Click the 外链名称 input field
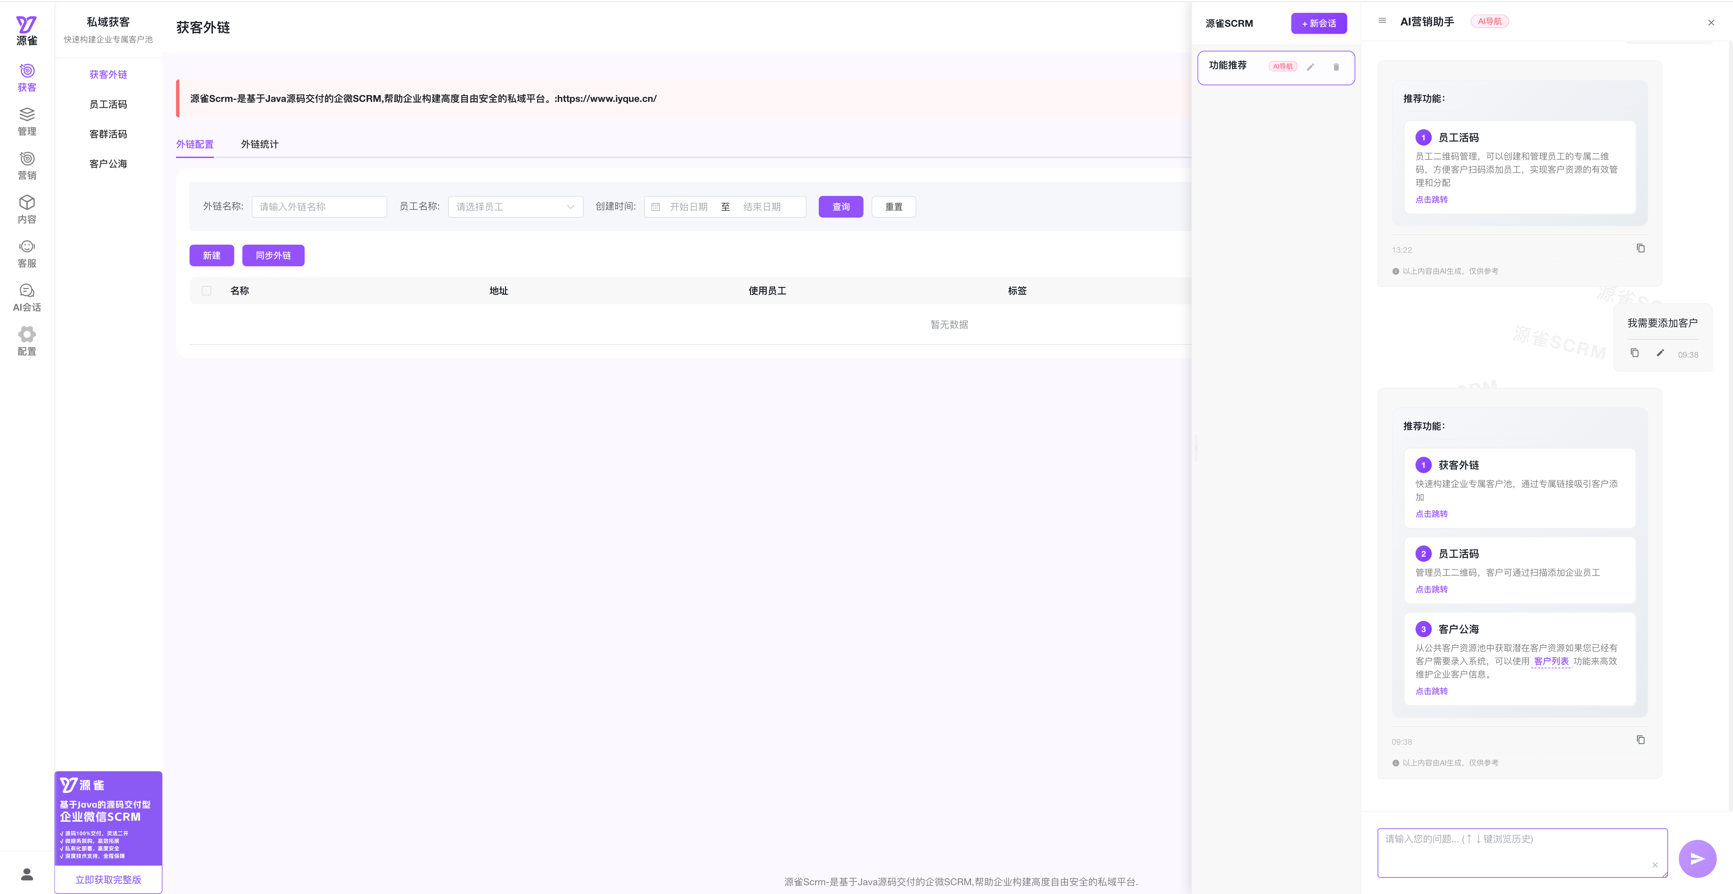1733x894 pixels. tap(319, 206)
